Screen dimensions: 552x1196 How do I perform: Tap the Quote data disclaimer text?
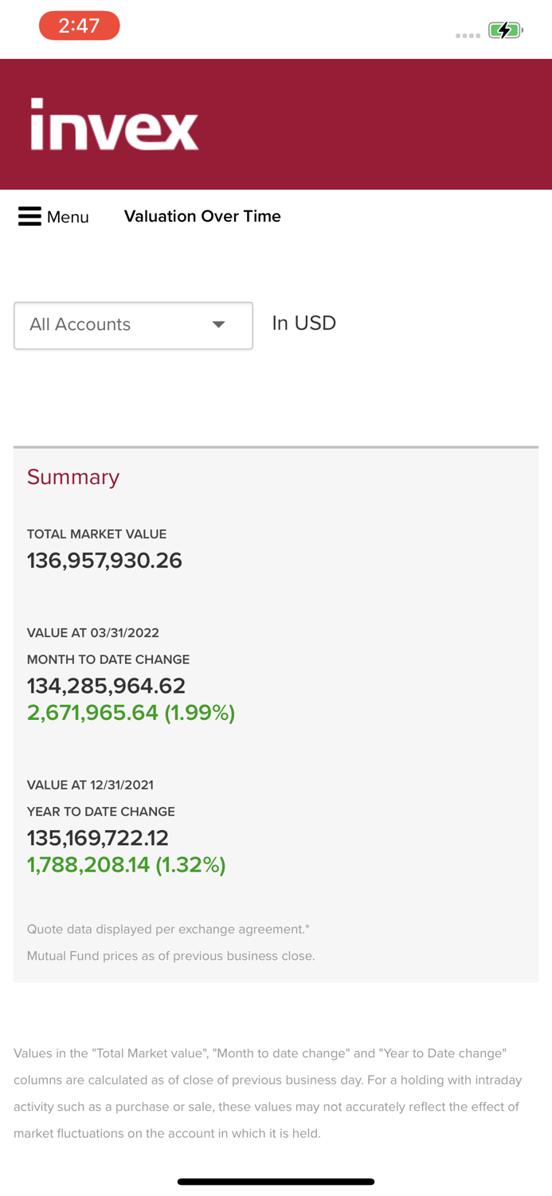tap(169, 929)
